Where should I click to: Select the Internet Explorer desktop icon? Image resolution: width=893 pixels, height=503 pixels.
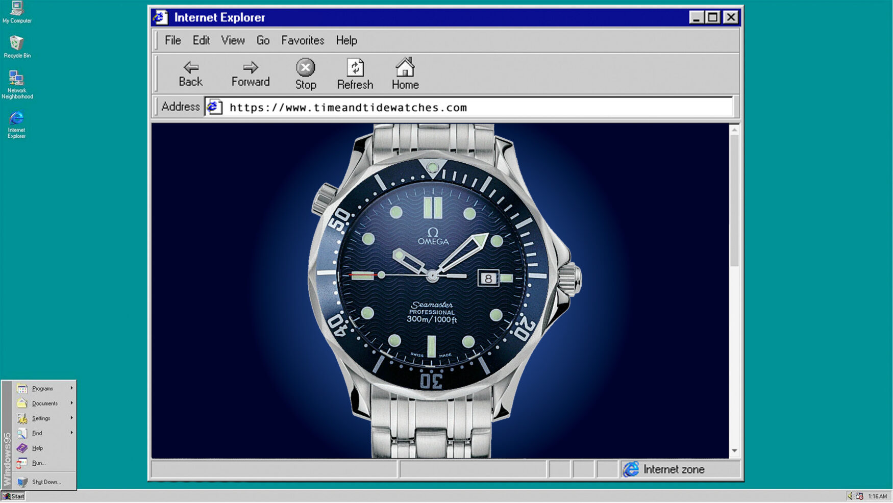16,125
